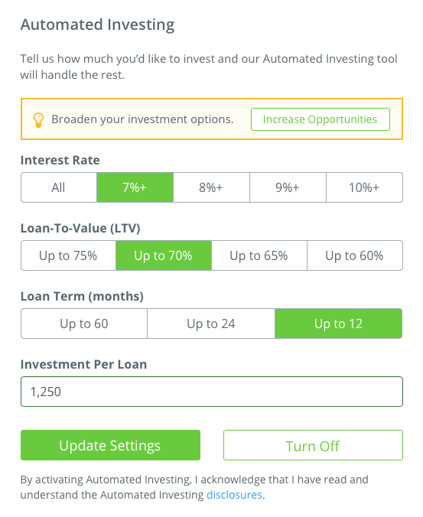Select loan term Up to 60

(x=84, y=324)
